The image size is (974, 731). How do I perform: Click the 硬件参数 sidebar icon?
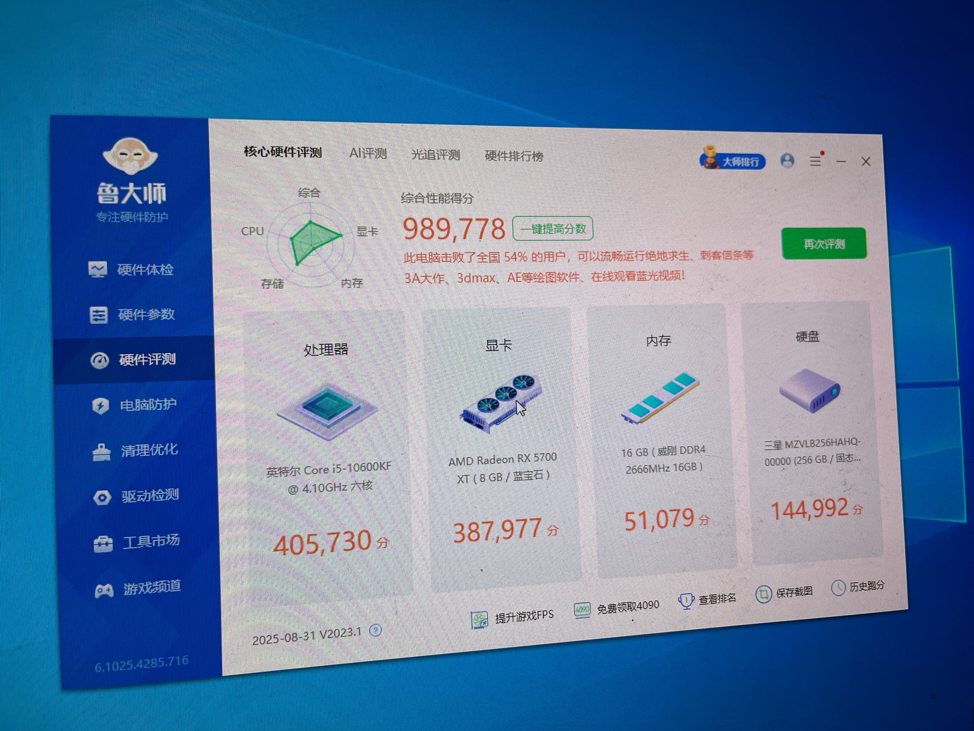coord(98,315)
